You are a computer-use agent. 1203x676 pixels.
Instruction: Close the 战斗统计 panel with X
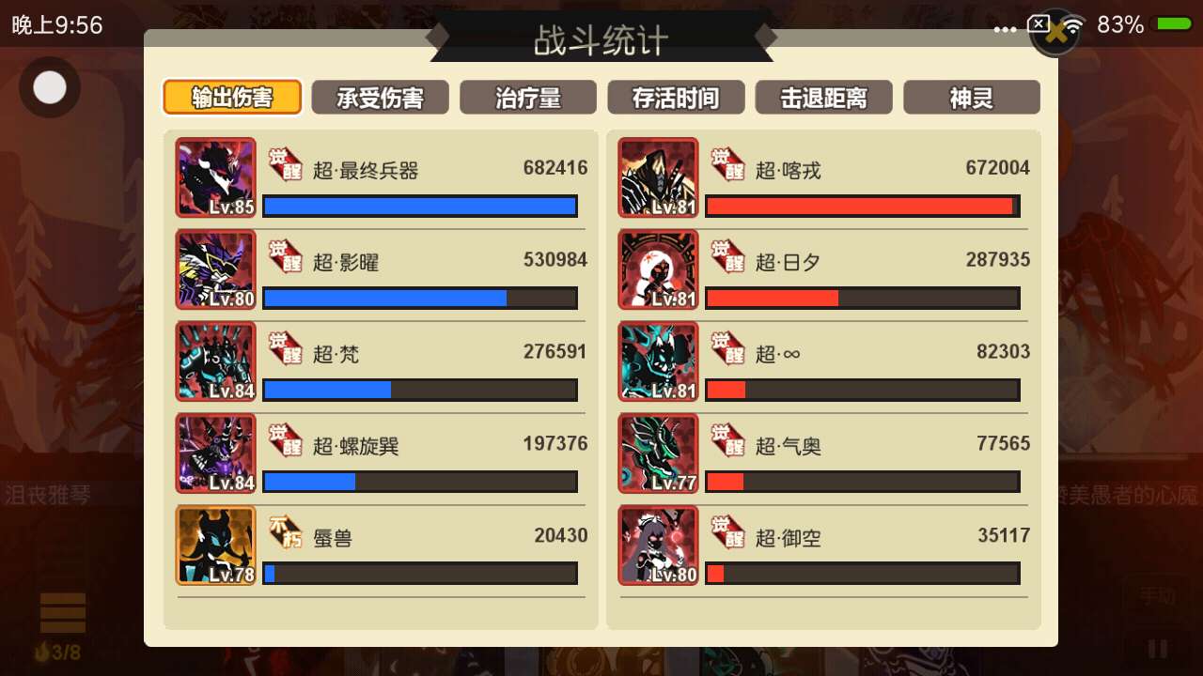1055,32
